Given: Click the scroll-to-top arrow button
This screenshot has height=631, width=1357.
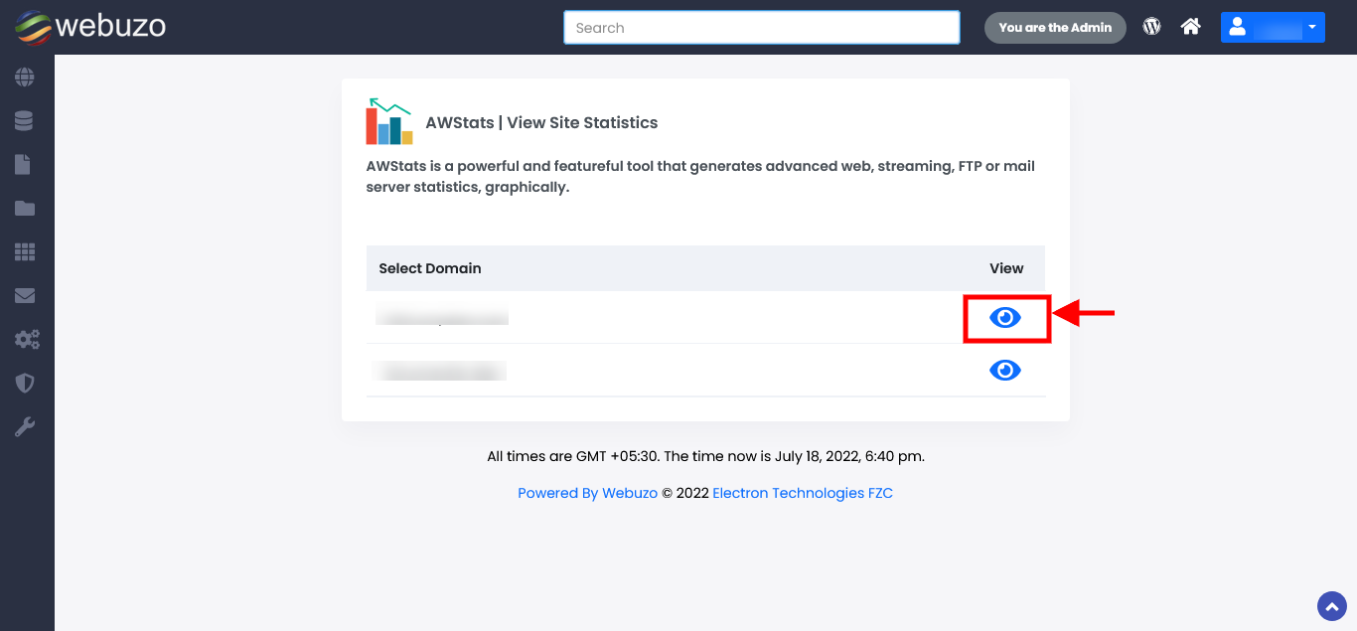Looking at the screenshot, I should [1331, 605].
